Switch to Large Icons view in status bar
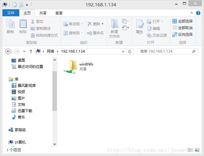The image size is (204, 156). 197,150
